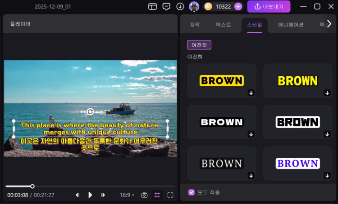Click the rotate handle above subtitle
338x204 pixels.
(x=90, y=111)
